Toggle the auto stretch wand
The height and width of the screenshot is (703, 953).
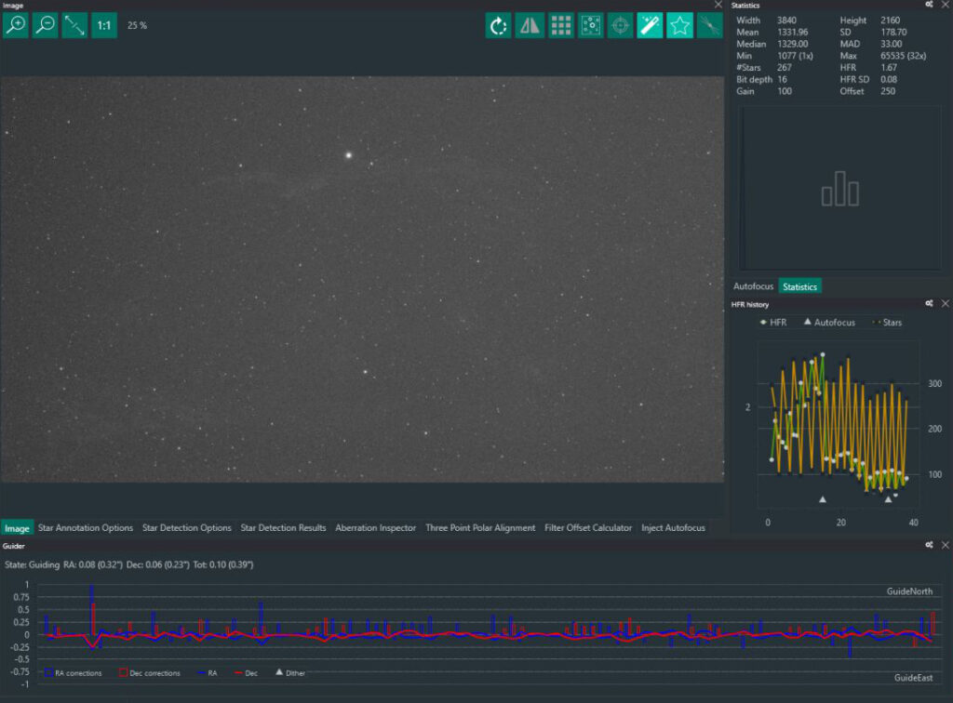[650, 25]
